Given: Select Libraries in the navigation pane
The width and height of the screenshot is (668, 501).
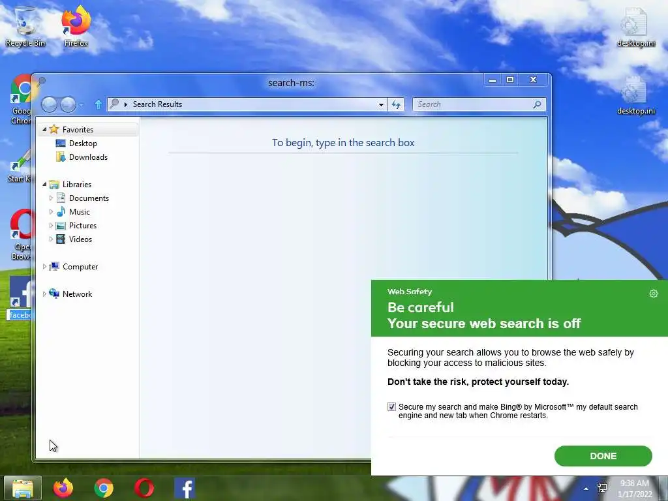Looking at the screenshot, I should click(77, 185).
